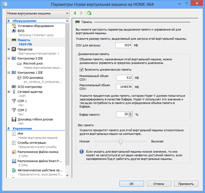Click the tree scrollbar up arrow
This screenshot has height=193, width=205.
pyautogui.click(x=67, y=21)
